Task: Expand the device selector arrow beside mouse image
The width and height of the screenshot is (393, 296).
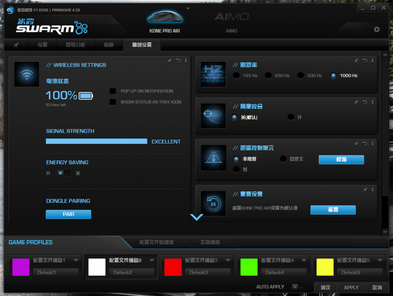Action: (x=188, y=10)
